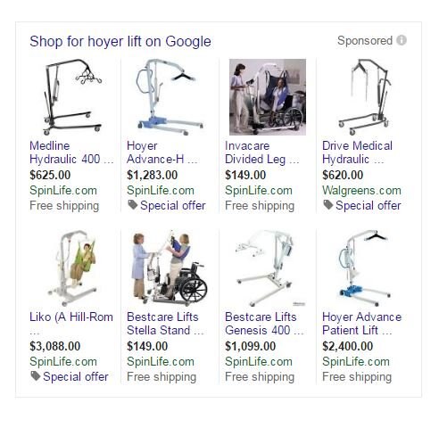Open the Invacare Divided Leg title link

(261, 152)
